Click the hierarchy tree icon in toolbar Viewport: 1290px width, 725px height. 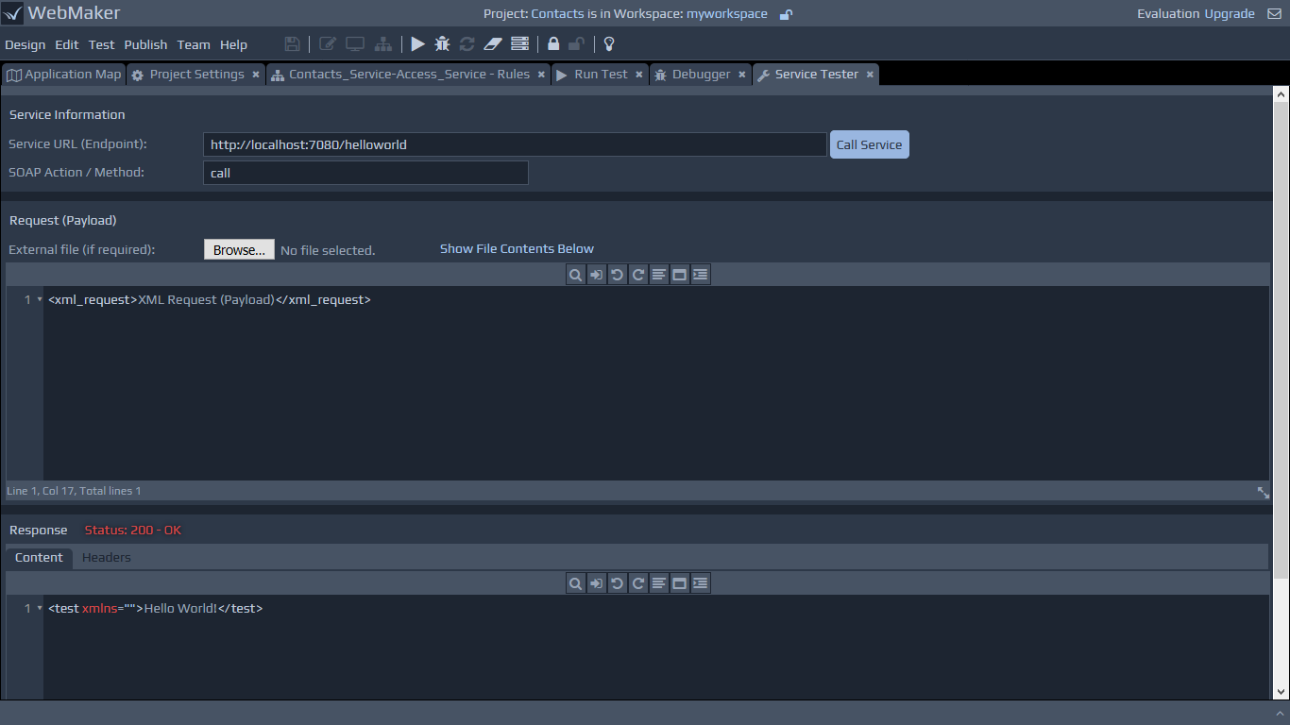[382, 44]
